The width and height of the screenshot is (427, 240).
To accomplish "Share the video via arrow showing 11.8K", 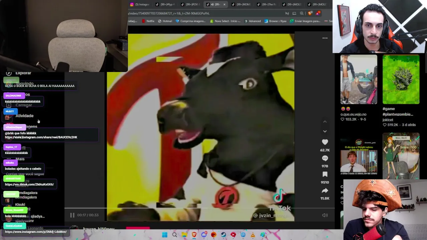I will [x=325, y=191].
